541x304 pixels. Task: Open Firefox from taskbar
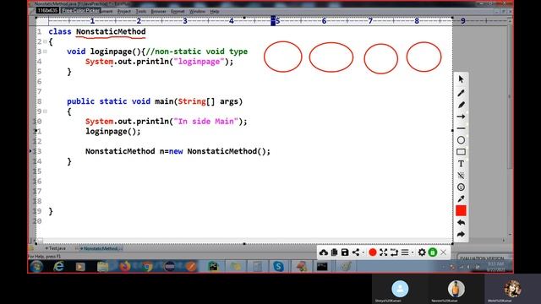(x=125, y=267)
